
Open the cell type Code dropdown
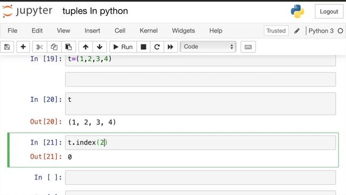[x=208, y=47]
